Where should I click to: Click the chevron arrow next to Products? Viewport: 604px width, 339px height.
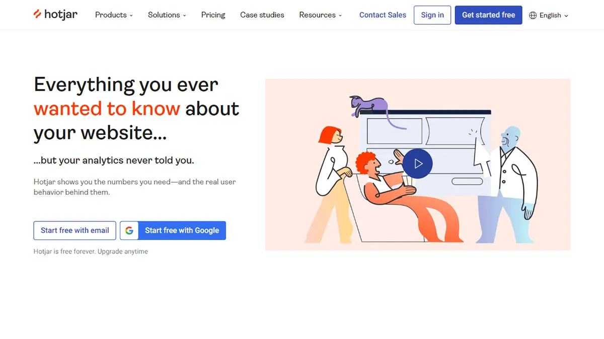131,16
